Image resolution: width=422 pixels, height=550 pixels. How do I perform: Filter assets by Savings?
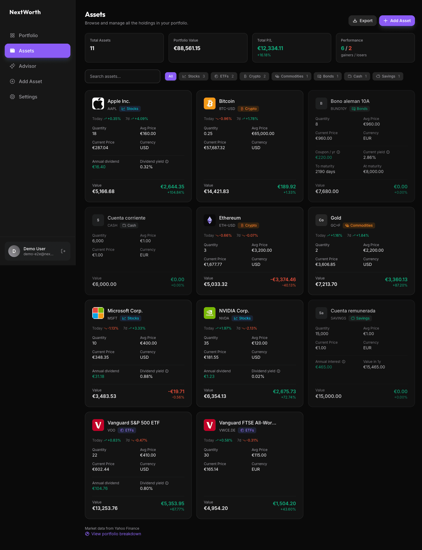coord(388,76)
